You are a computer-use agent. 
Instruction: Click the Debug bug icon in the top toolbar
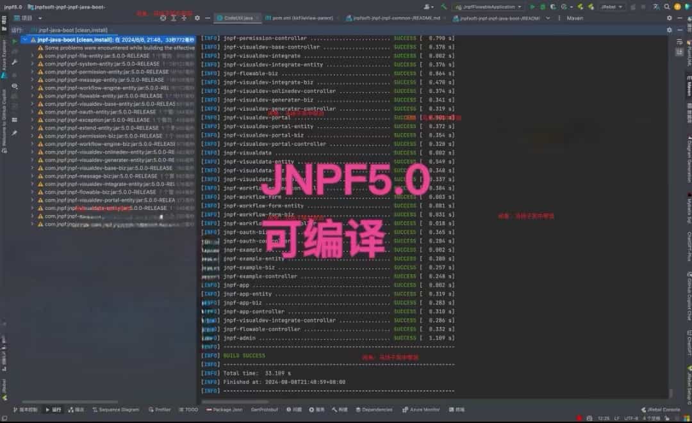[543, 6]
